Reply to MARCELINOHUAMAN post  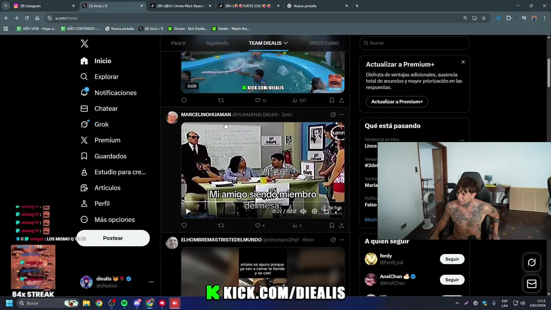point(184,226)
